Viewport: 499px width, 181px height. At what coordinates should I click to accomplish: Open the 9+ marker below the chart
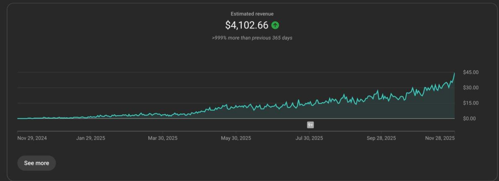click(310, 125)
